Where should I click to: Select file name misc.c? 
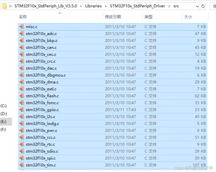coord(32,27)
